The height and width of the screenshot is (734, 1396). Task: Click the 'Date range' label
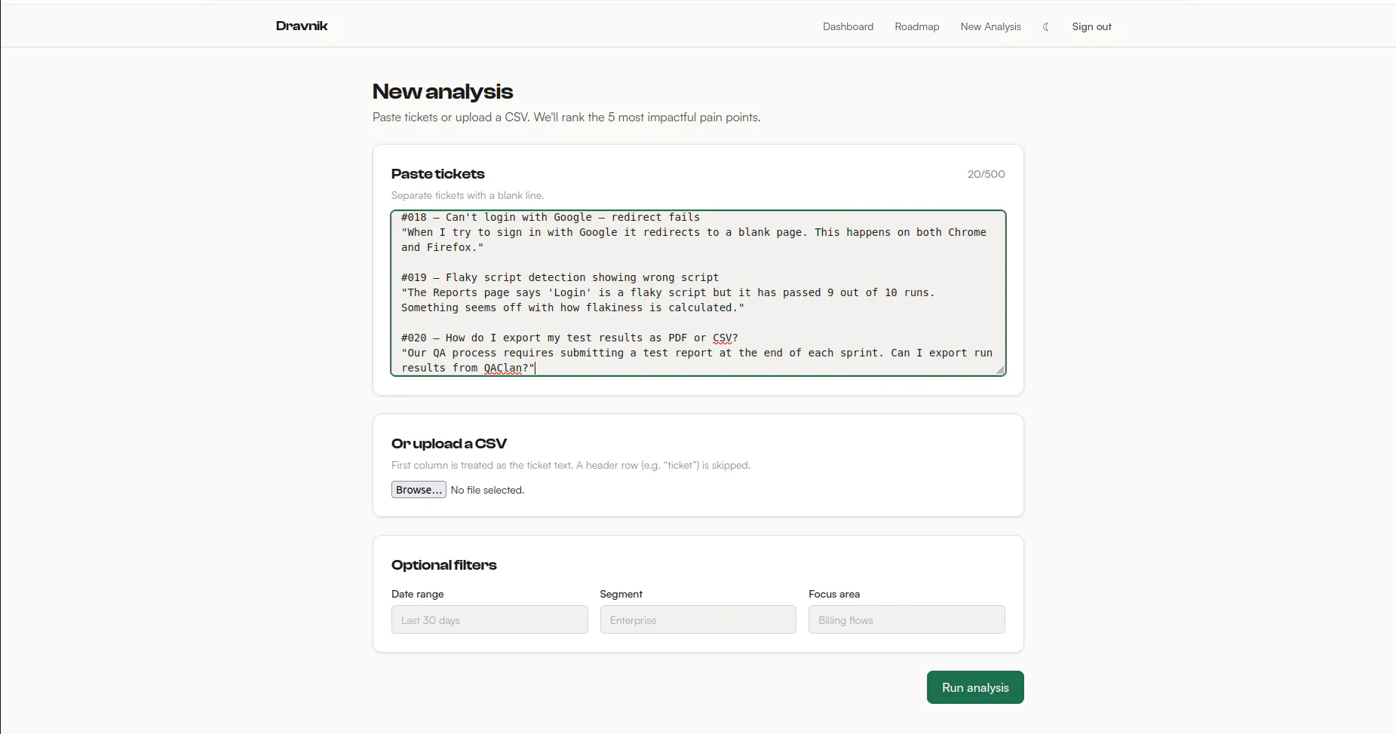pyautogui.click(x=418, y=594)
